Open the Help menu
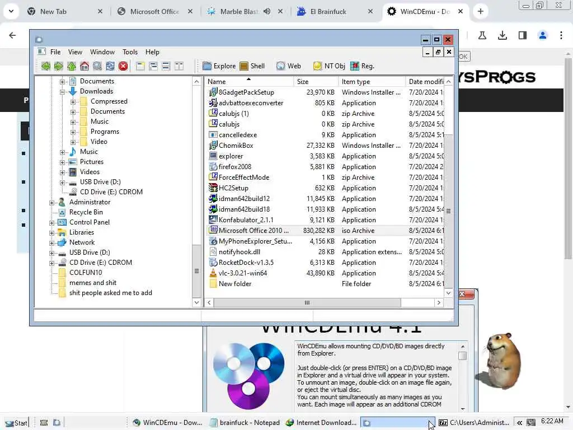This screenshot has height=430, width=573. pyautogui.click(x=152, y=52)
